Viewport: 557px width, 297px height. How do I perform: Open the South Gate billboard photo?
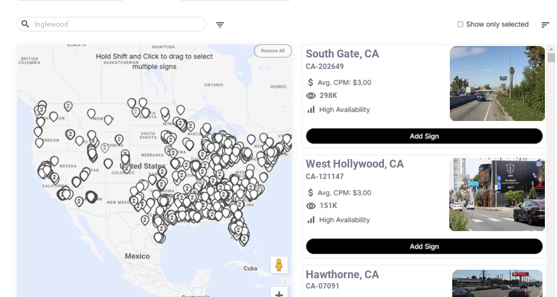tap(497, 83)
